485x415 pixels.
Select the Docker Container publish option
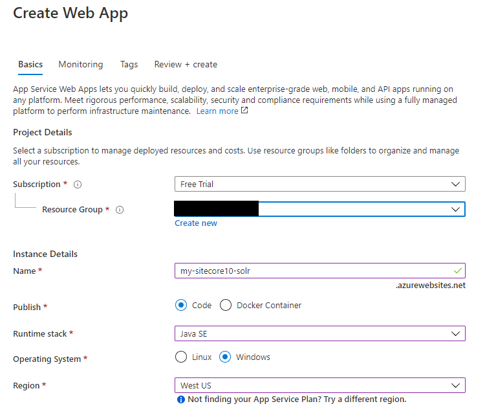tap(226, 305)
